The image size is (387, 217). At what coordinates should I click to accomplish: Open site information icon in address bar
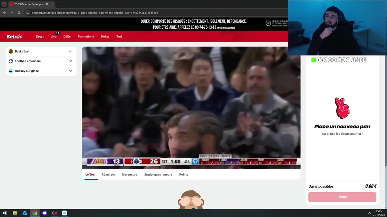point(28,13)
